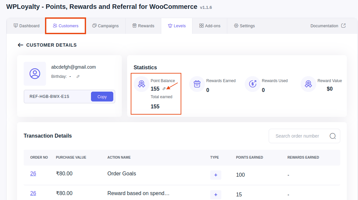Open the Documentation link
The image size is (358, 200).
pos(328,26)
